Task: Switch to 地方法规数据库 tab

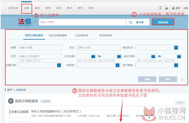Action: 58,35
